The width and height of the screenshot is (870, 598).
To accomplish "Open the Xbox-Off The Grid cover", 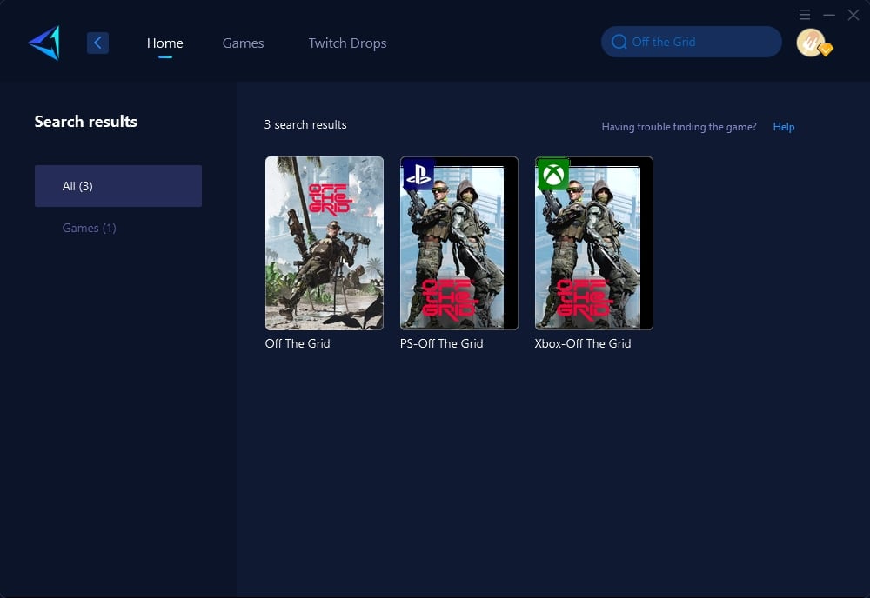I will [x=593, y=243].
